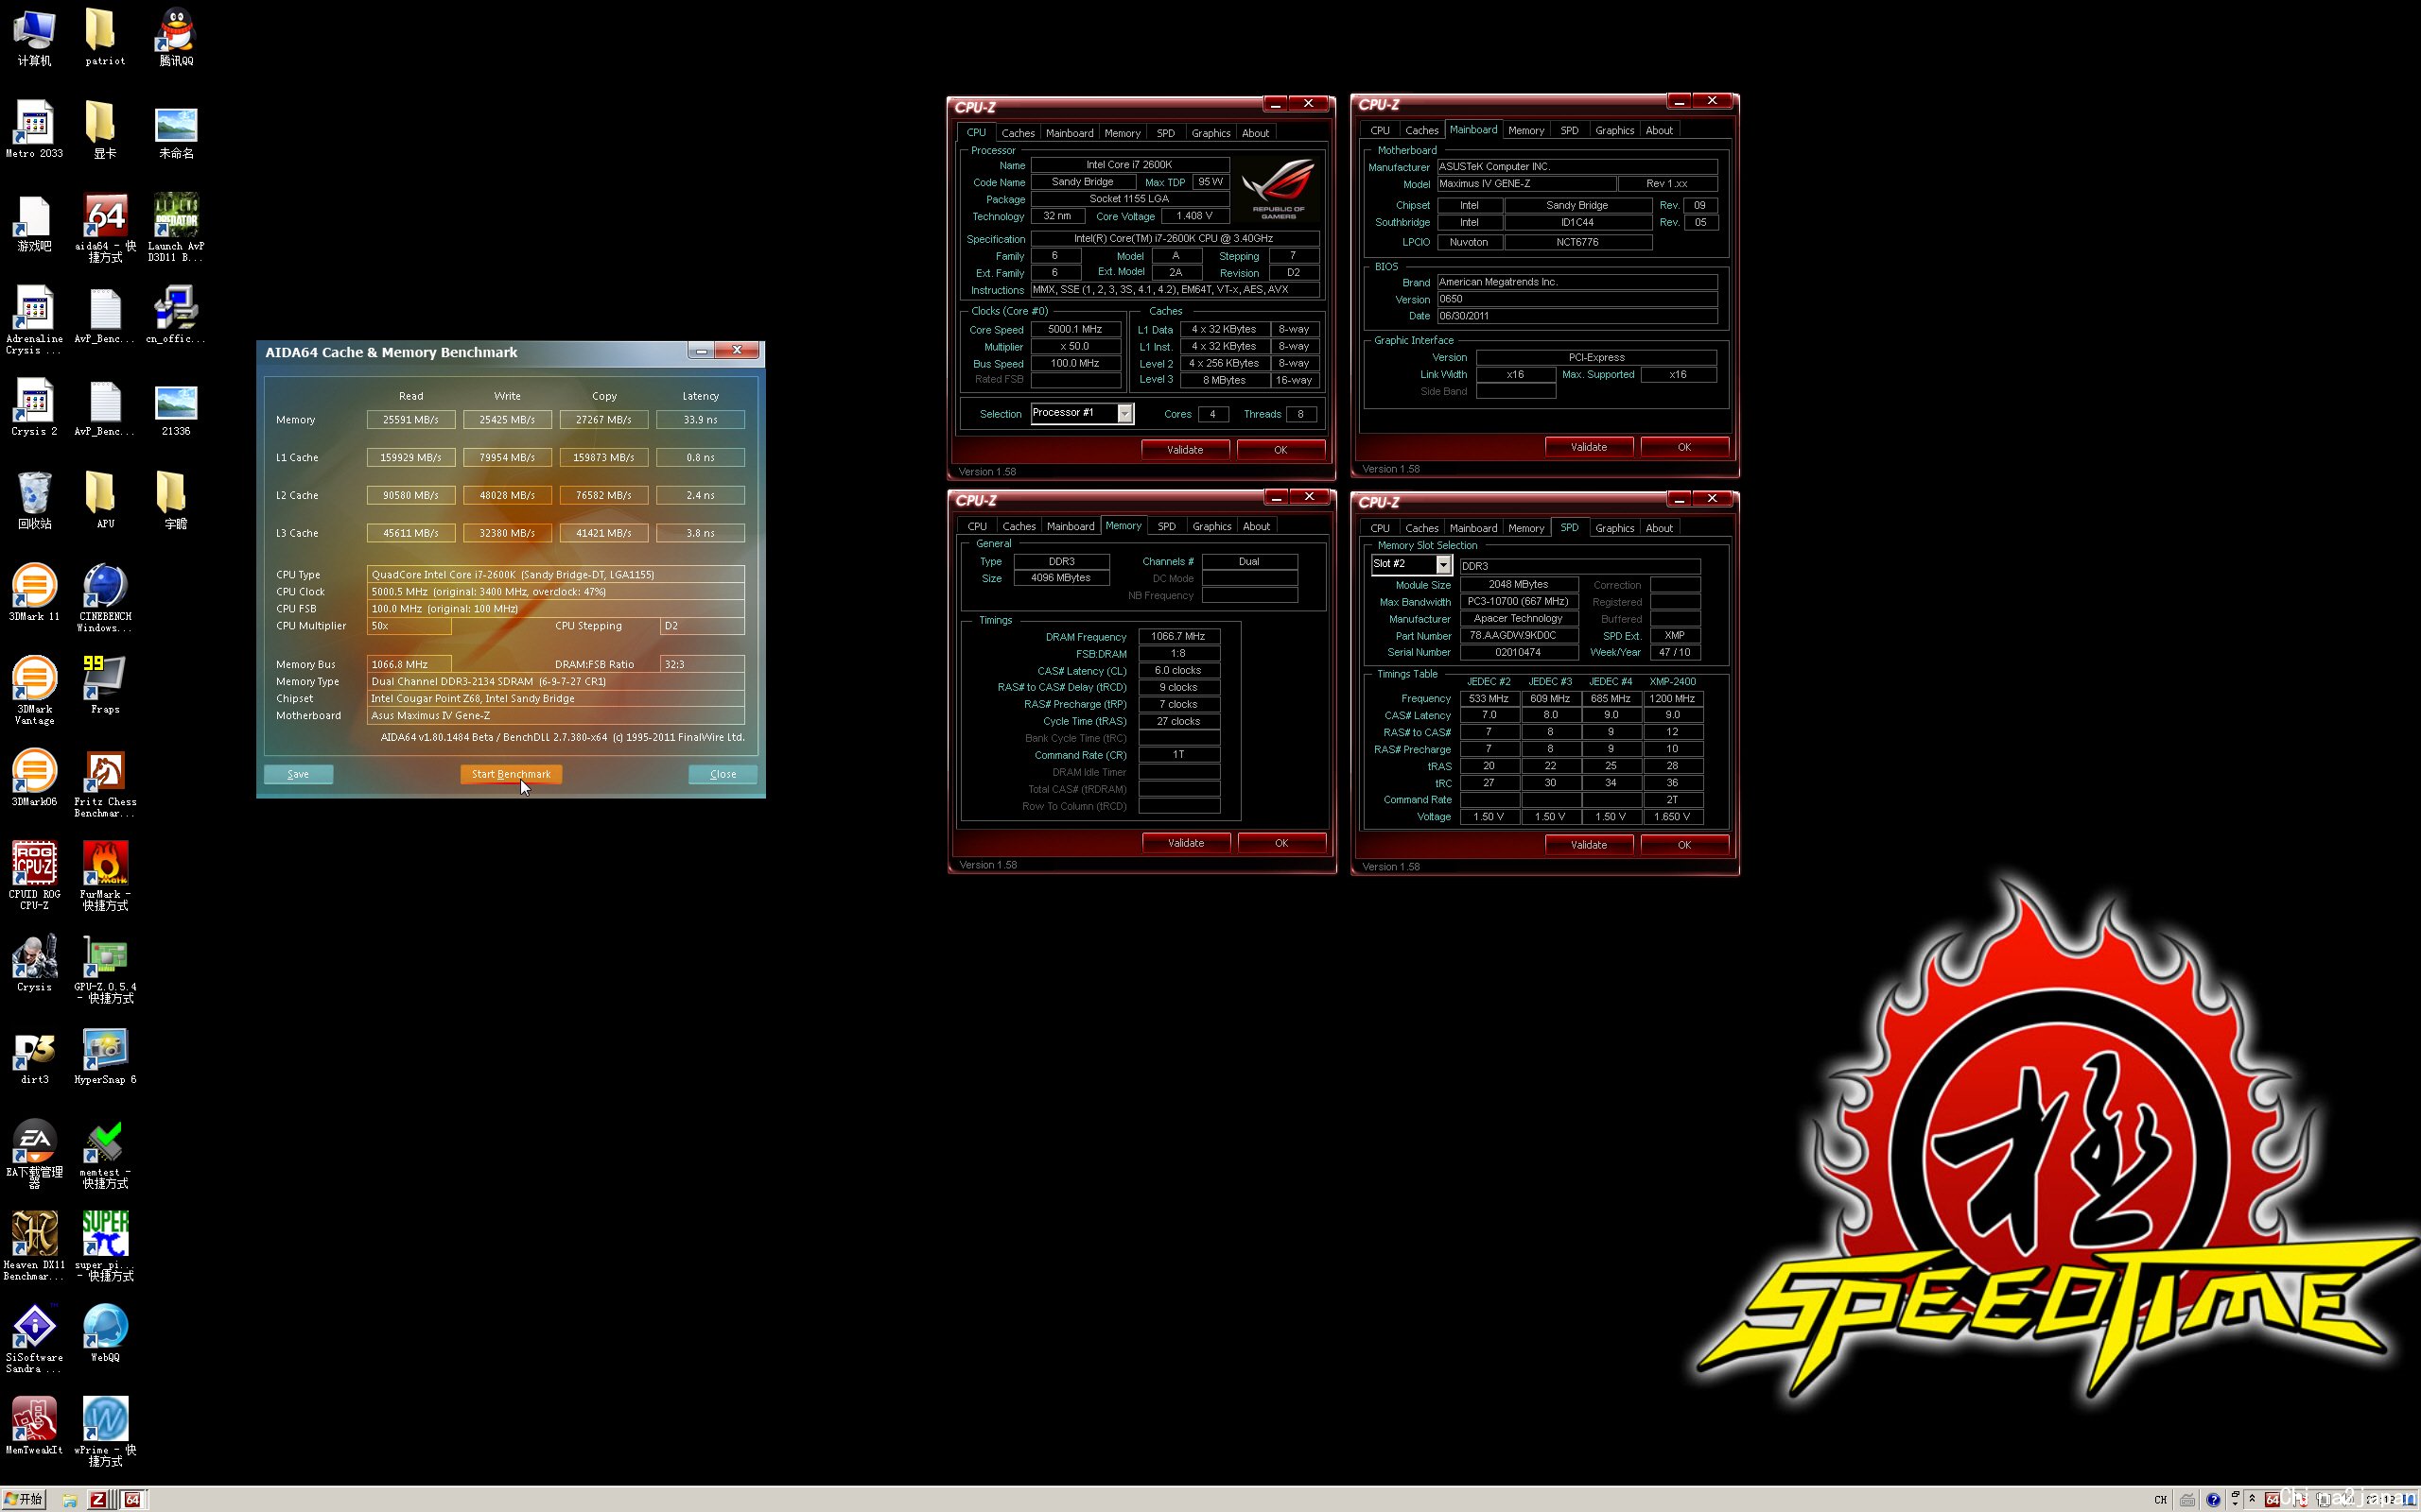
Task: Launch super pi shortcut icon
Action: tap(105, 1246)
